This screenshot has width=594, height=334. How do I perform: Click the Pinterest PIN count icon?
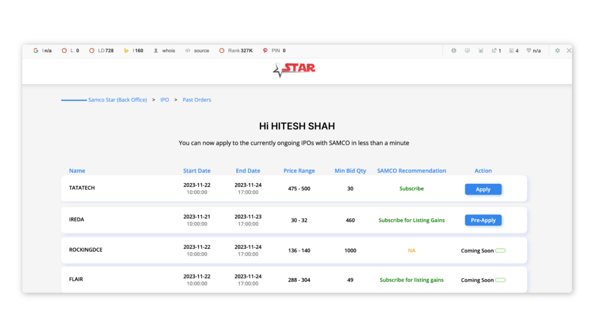pyautogui.click(x=265, y=50)
